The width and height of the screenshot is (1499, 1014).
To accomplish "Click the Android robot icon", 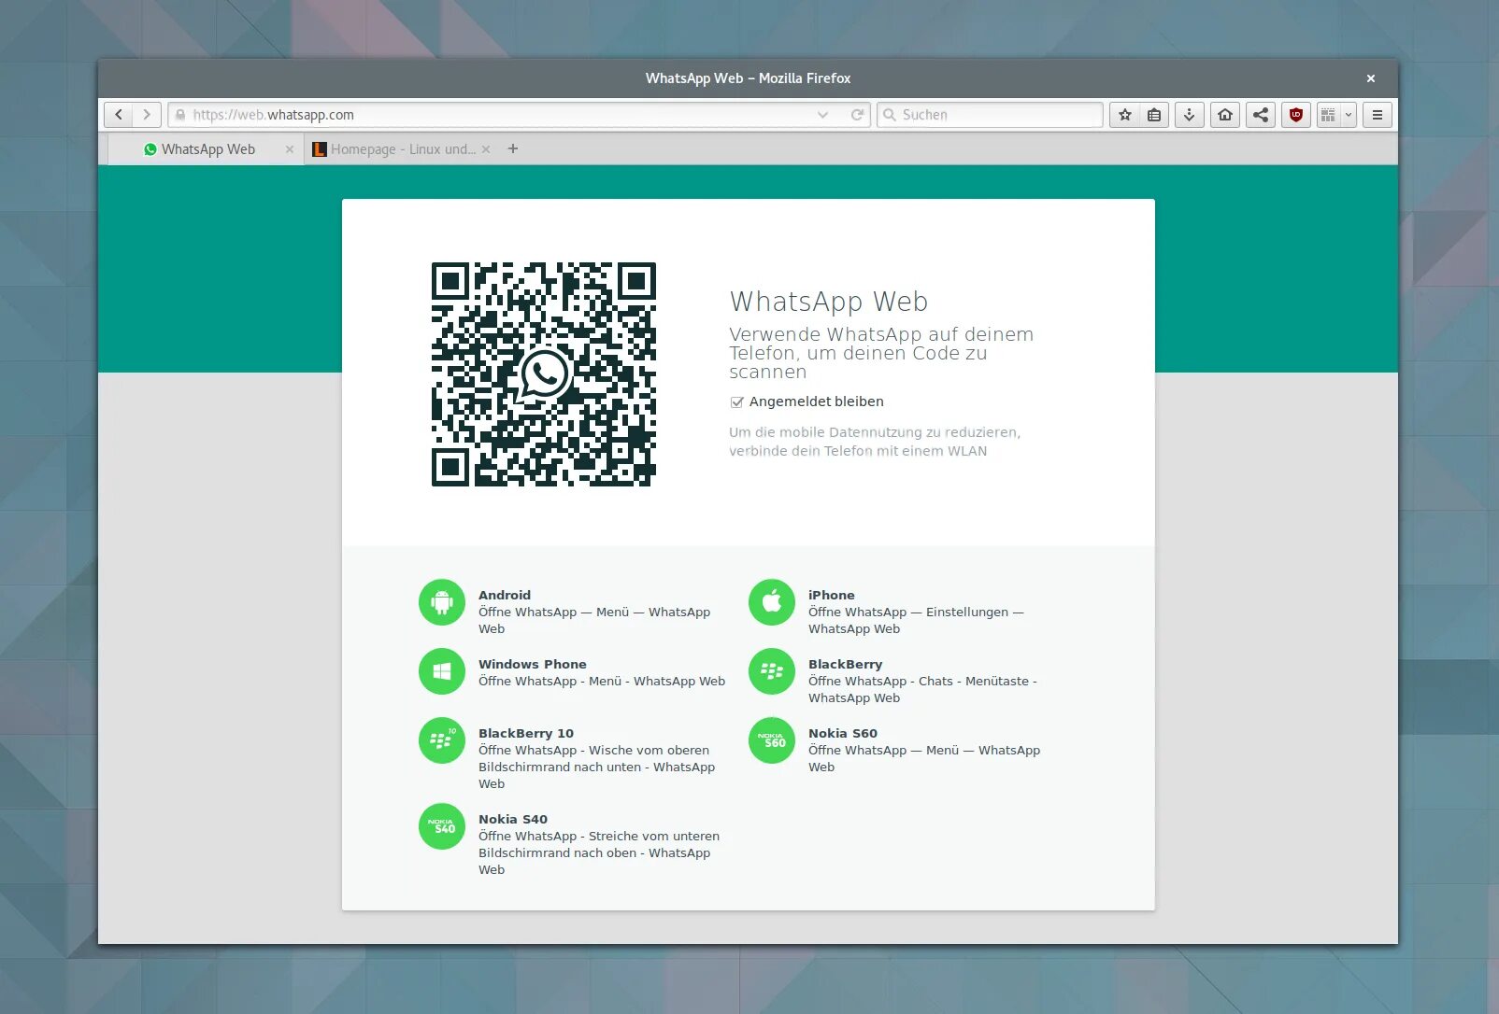I will [442, 603].
